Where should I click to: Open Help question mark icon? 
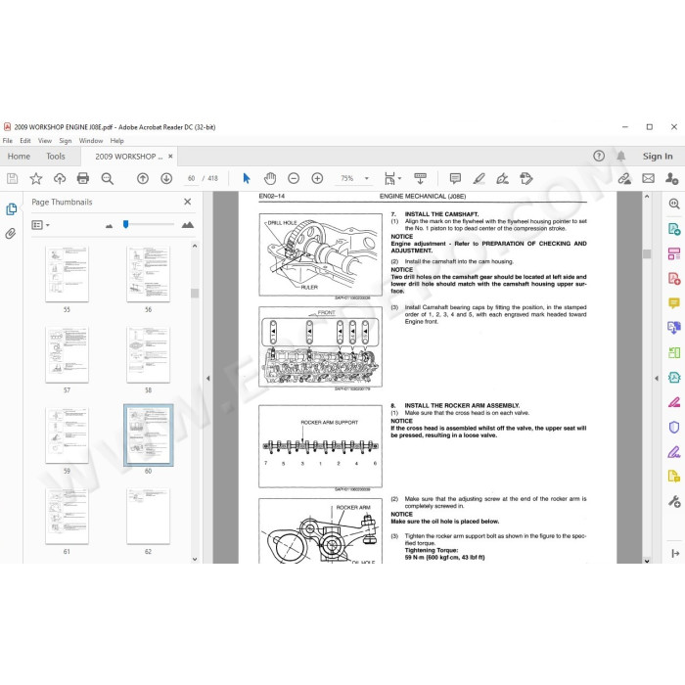(599, 156)
